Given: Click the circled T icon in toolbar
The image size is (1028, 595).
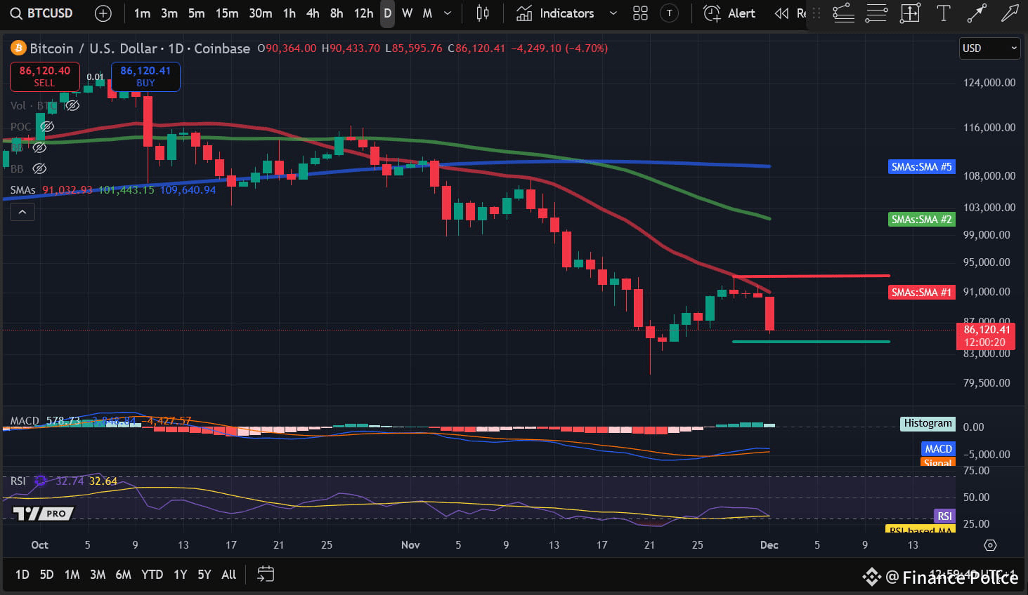Looking at the screenshot, I should 670,13.
